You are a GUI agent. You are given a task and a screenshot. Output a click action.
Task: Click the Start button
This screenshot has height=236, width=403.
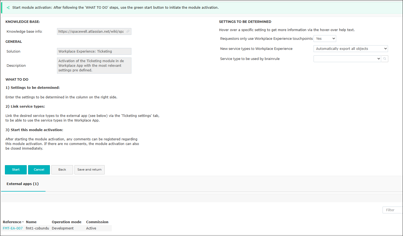tap(16, 170)
